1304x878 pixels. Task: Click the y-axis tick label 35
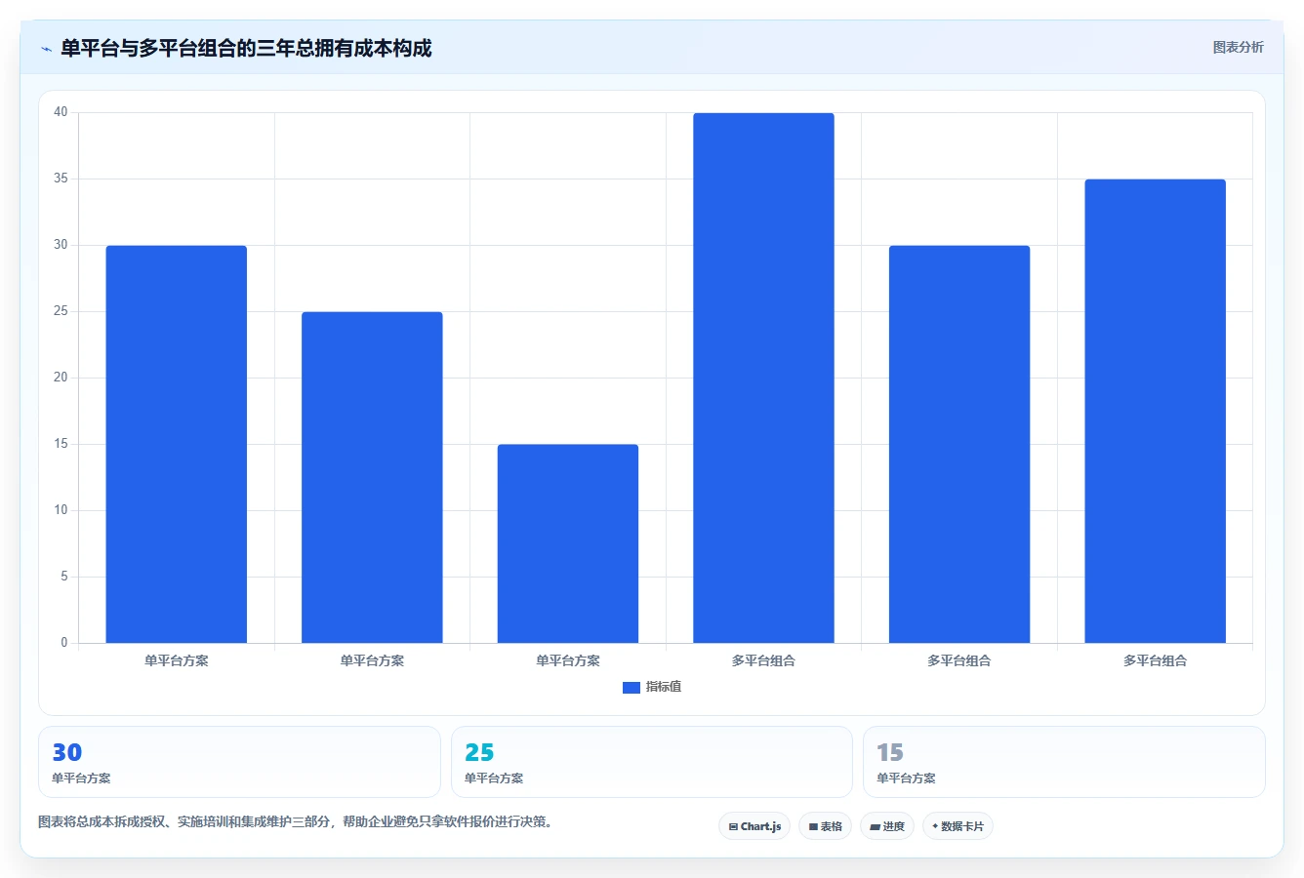61,179
